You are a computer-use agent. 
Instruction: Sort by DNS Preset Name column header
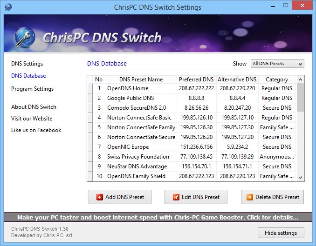[x=141, y=80]
